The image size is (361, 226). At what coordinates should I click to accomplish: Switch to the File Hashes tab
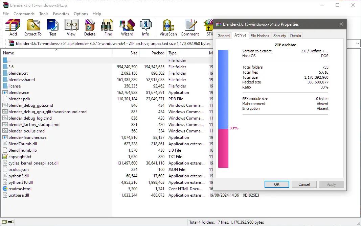click(x=260, y=35)
